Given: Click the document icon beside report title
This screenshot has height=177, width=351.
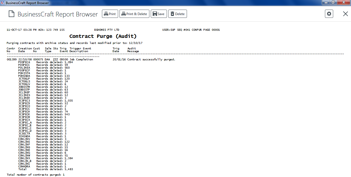Looking at the screenshot, I should (11, 14).
